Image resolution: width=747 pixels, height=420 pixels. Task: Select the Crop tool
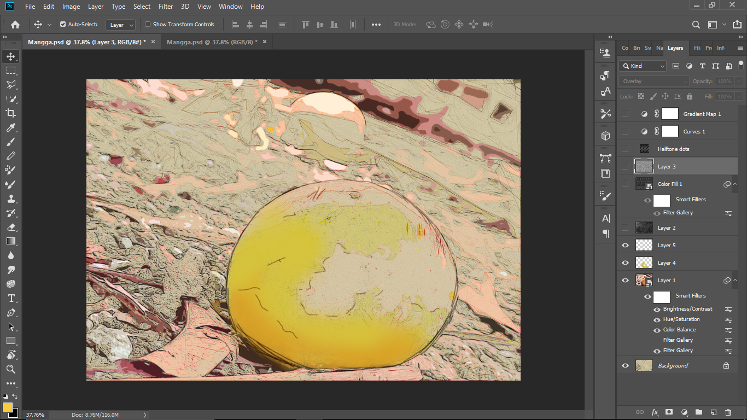[11, 113]
